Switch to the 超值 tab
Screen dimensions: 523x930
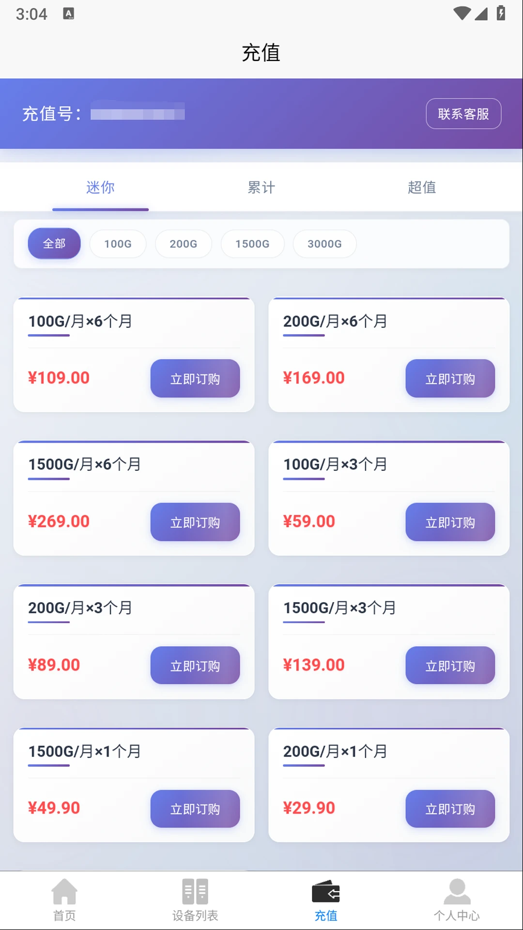click(x=422, y=187)
